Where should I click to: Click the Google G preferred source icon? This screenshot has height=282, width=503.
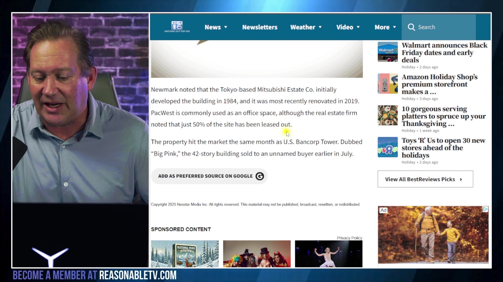tap(260, 176)
